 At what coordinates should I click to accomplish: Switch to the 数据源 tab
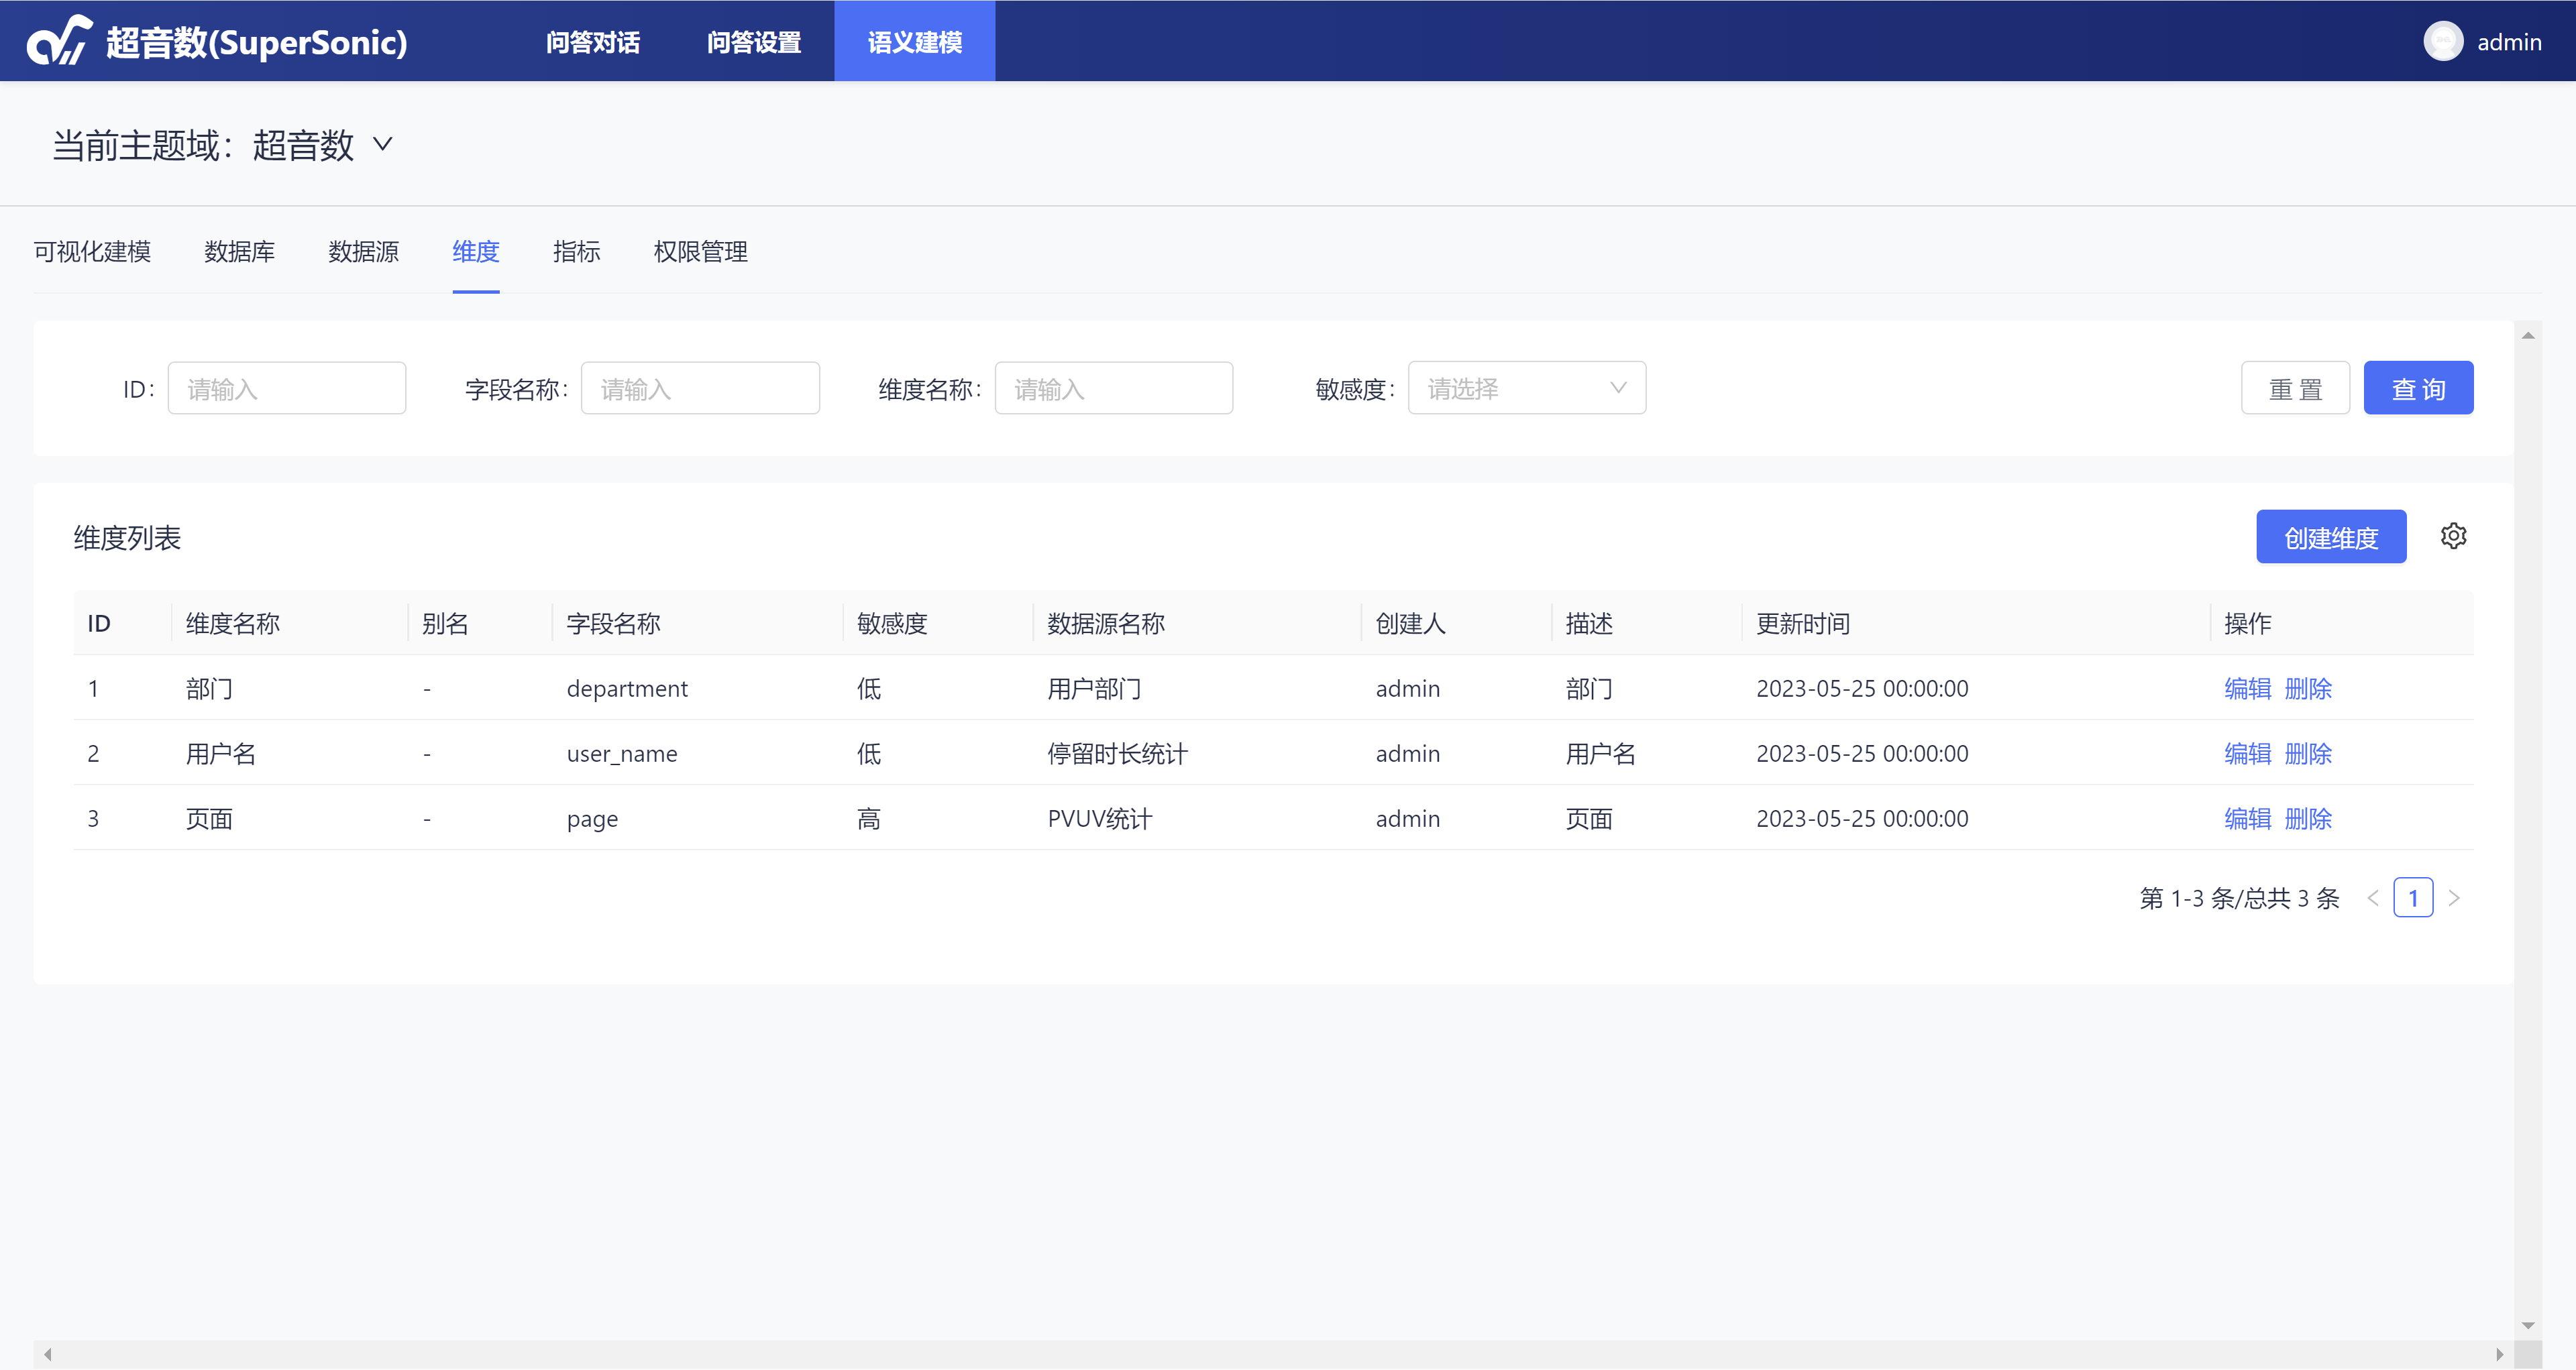[363, 252]
